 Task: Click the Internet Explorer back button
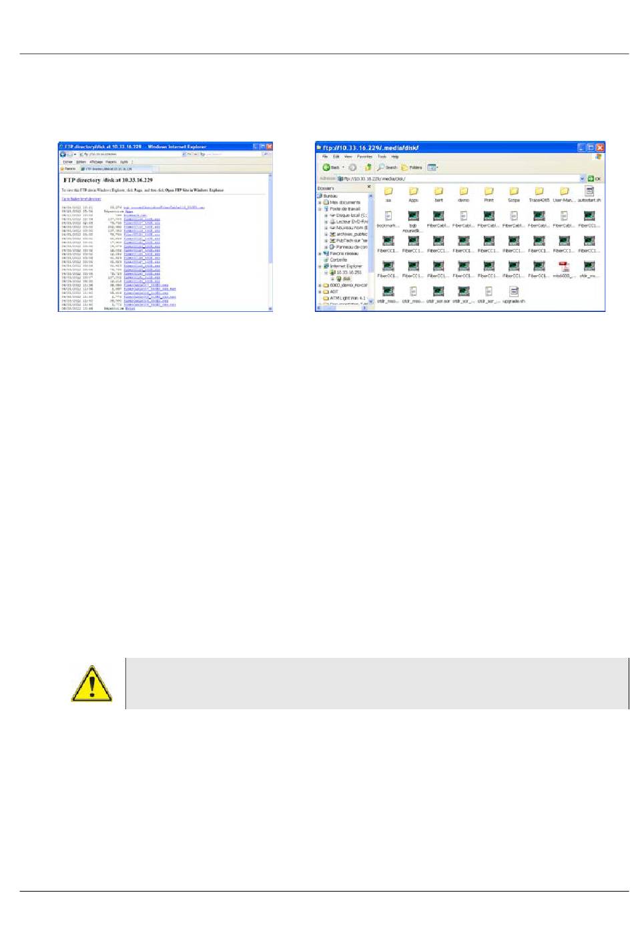click(x=64, y=154)
